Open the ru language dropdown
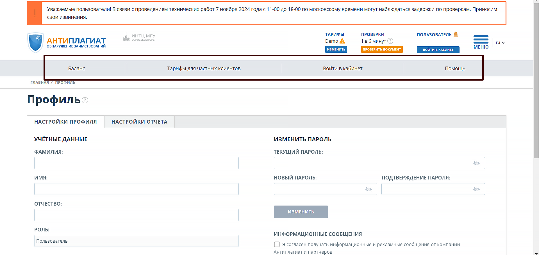The image size is (539, 255). pos(500,42)
